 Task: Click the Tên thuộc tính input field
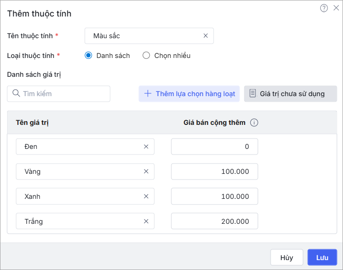[x=144, y=36]
